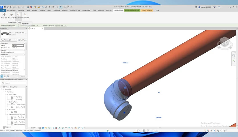Click the Text 'A' icon in quick access toolbar
Viewport: 238px width, 137px height.
point(49,7)
